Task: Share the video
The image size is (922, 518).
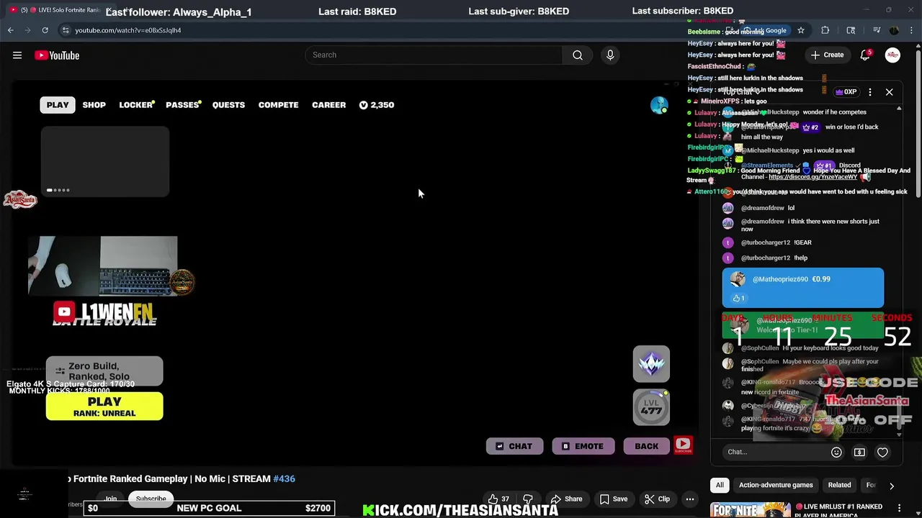Action: (566, 499)
